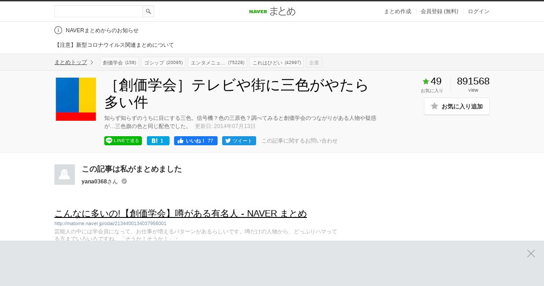
Task: Select the エンタメニュ… (75228) tag
Action: (x=218, y=62)
